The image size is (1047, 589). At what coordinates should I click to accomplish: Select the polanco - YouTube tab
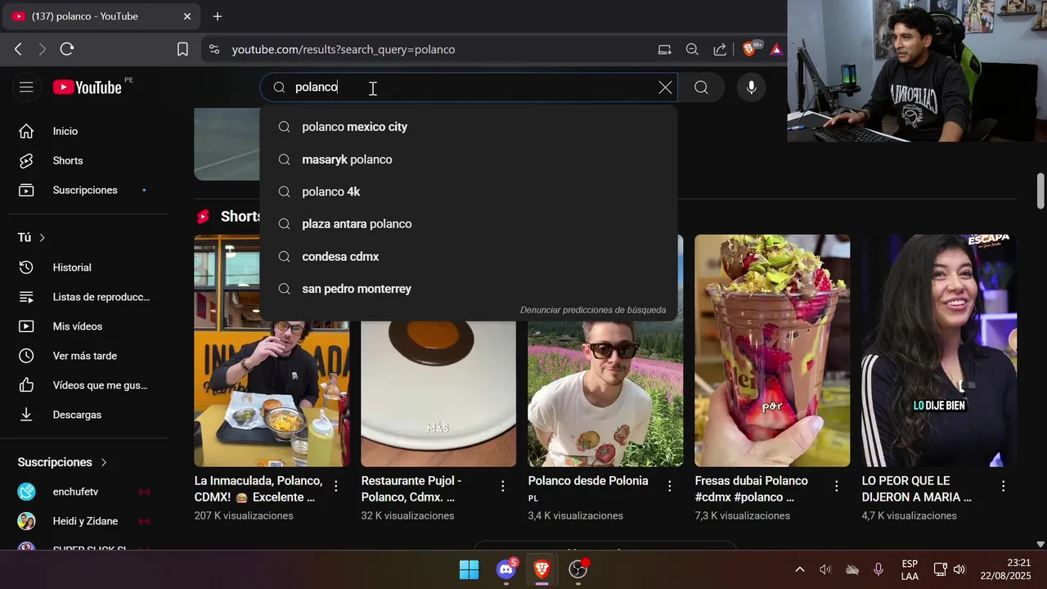point(102,16)
